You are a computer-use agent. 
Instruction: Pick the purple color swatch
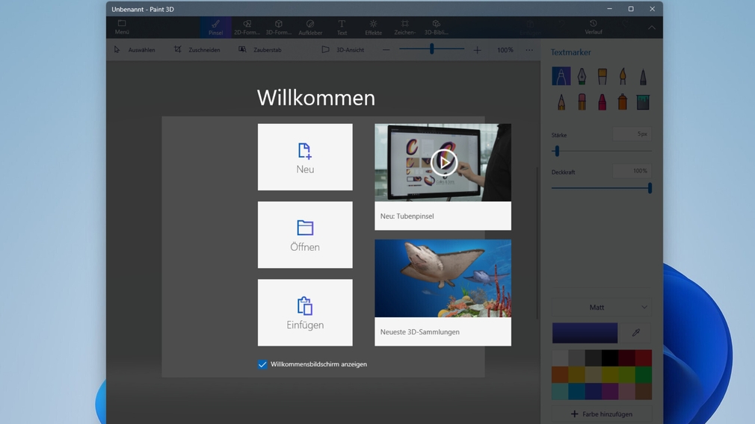(609, 391)
